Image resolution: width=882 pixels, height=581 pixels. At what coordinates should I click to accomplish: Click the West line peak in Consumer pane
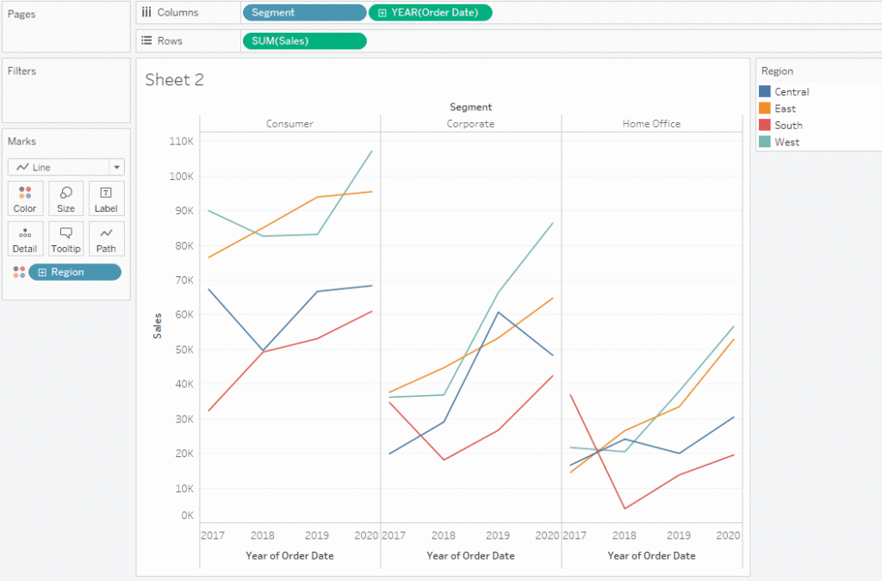[x=371, y=151]
